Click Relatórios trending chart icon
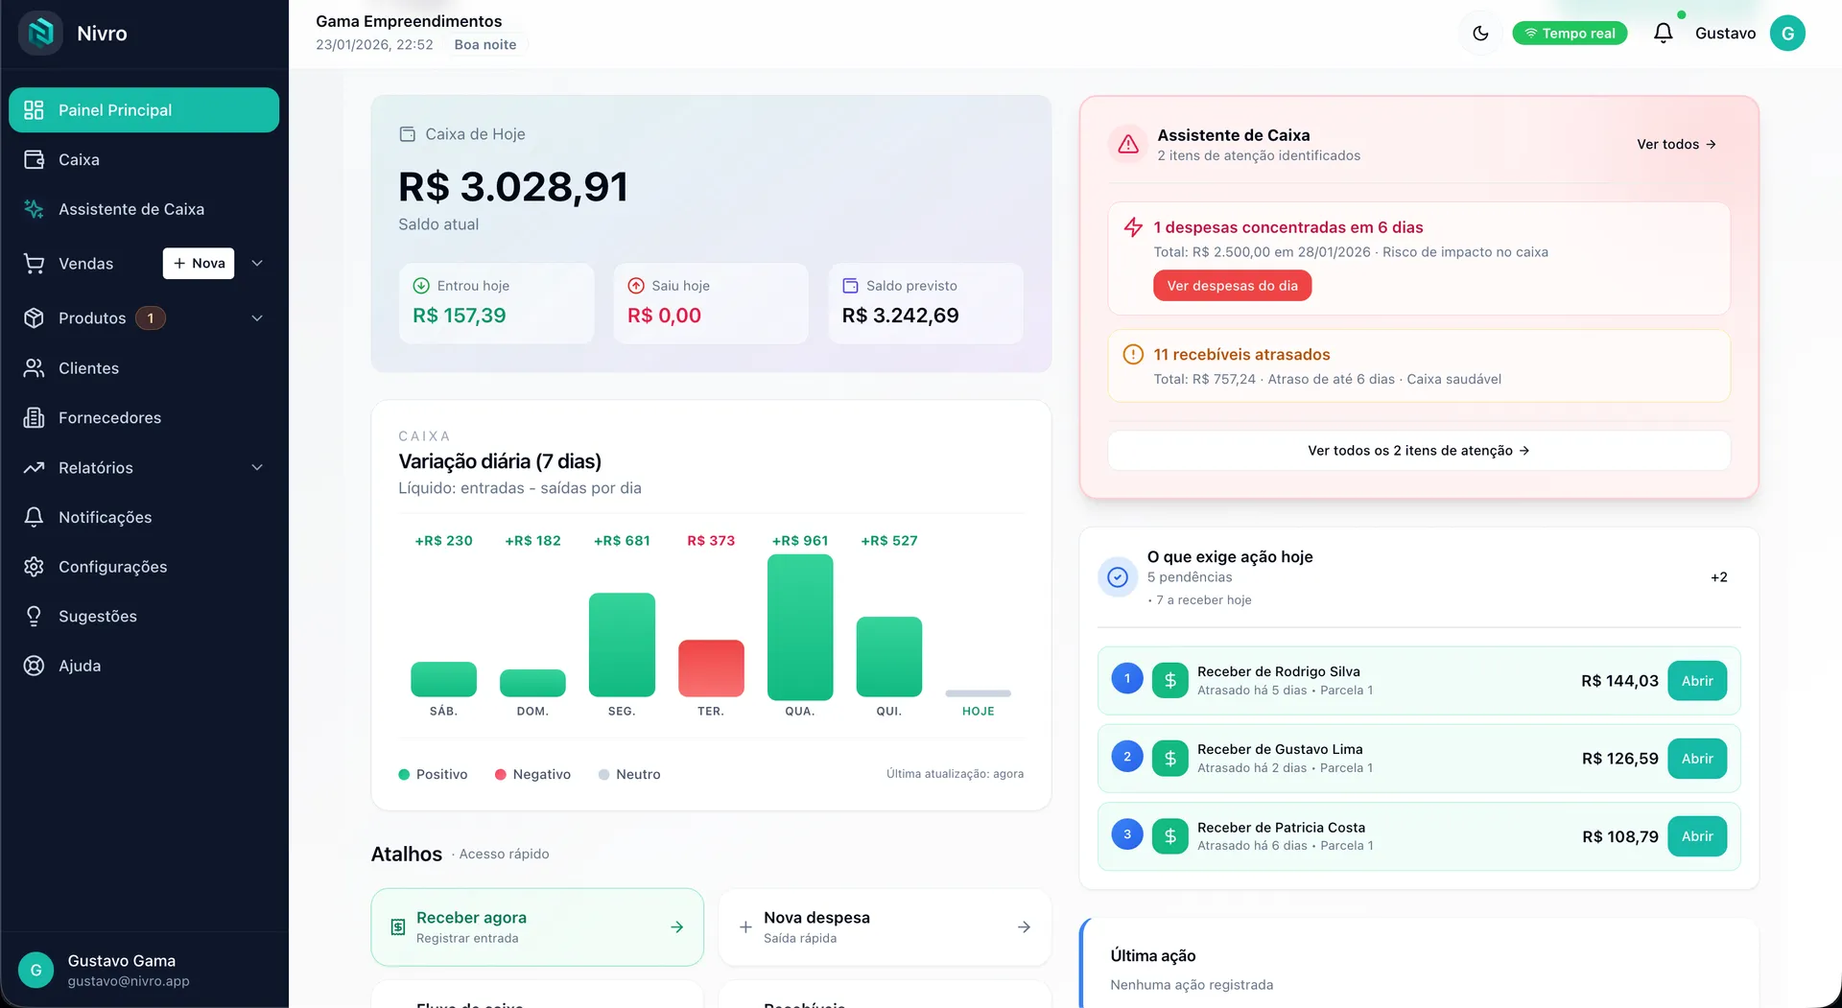This screenshot has width=1842, height=1008. (35, 468)
